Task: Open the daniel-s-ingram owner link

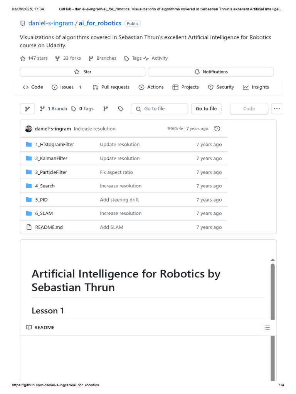Action: coord(51,23)
